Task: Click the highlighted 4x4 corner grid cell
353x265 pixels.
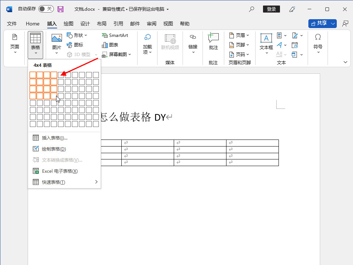Action: (54, 96)
